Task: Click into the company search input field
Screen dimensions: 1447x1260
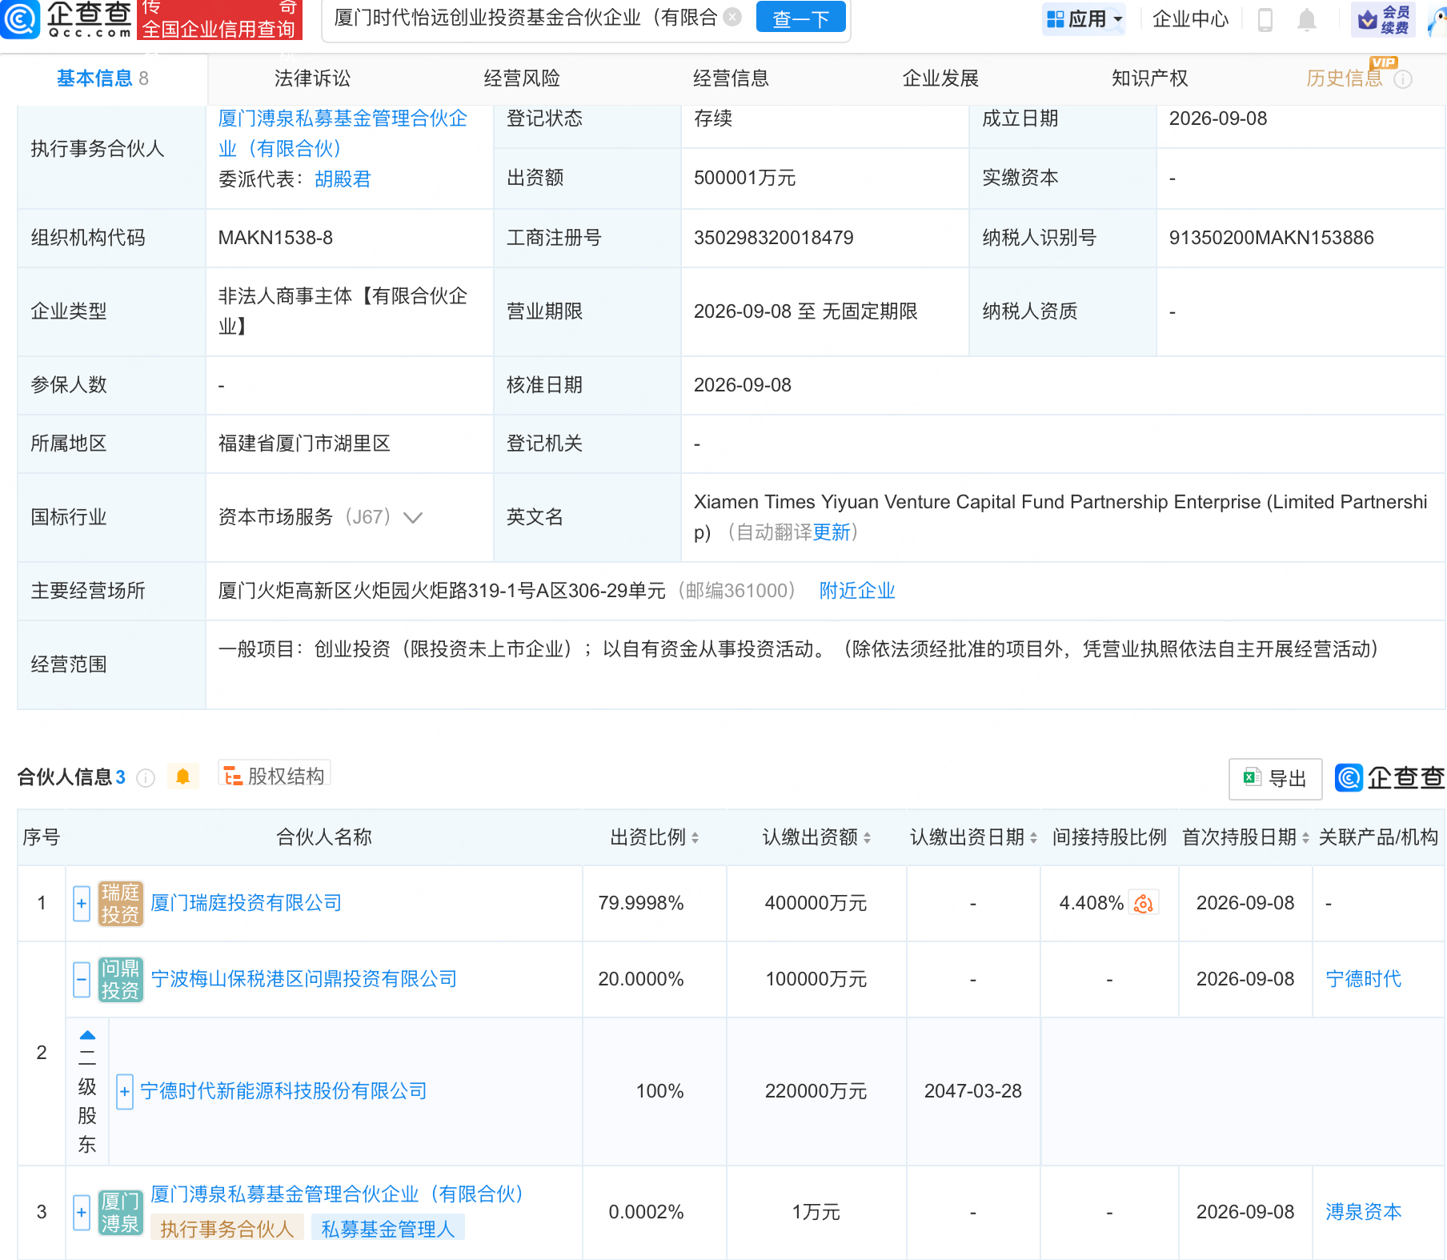Action: 525,18
